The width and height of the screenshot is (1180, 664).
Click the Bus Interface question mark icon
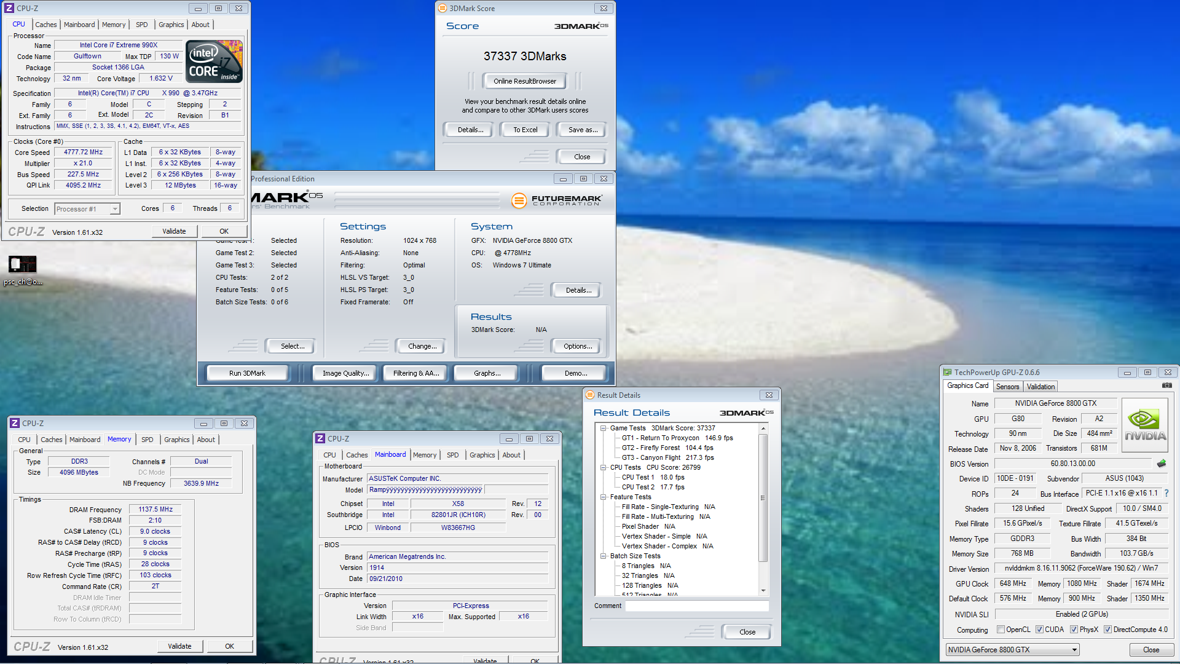point(1166,493)
